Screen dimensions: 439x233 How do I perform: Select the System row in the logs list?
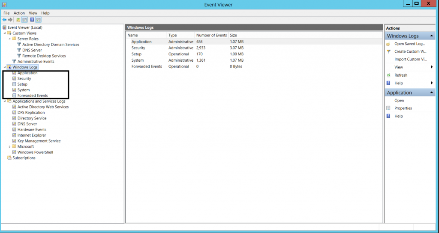(x=254, y=60)
